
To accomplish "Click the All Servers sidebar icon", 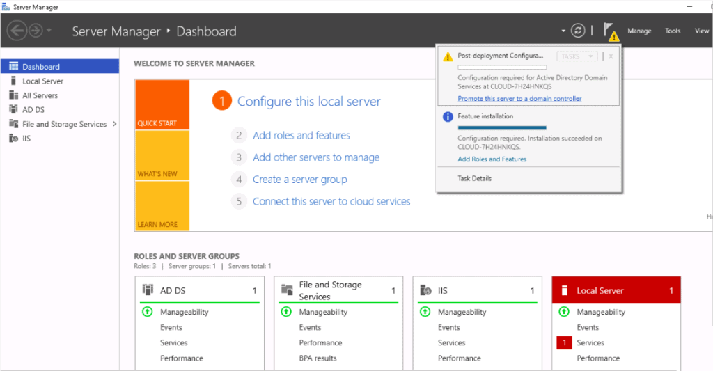I will (14, 95).
